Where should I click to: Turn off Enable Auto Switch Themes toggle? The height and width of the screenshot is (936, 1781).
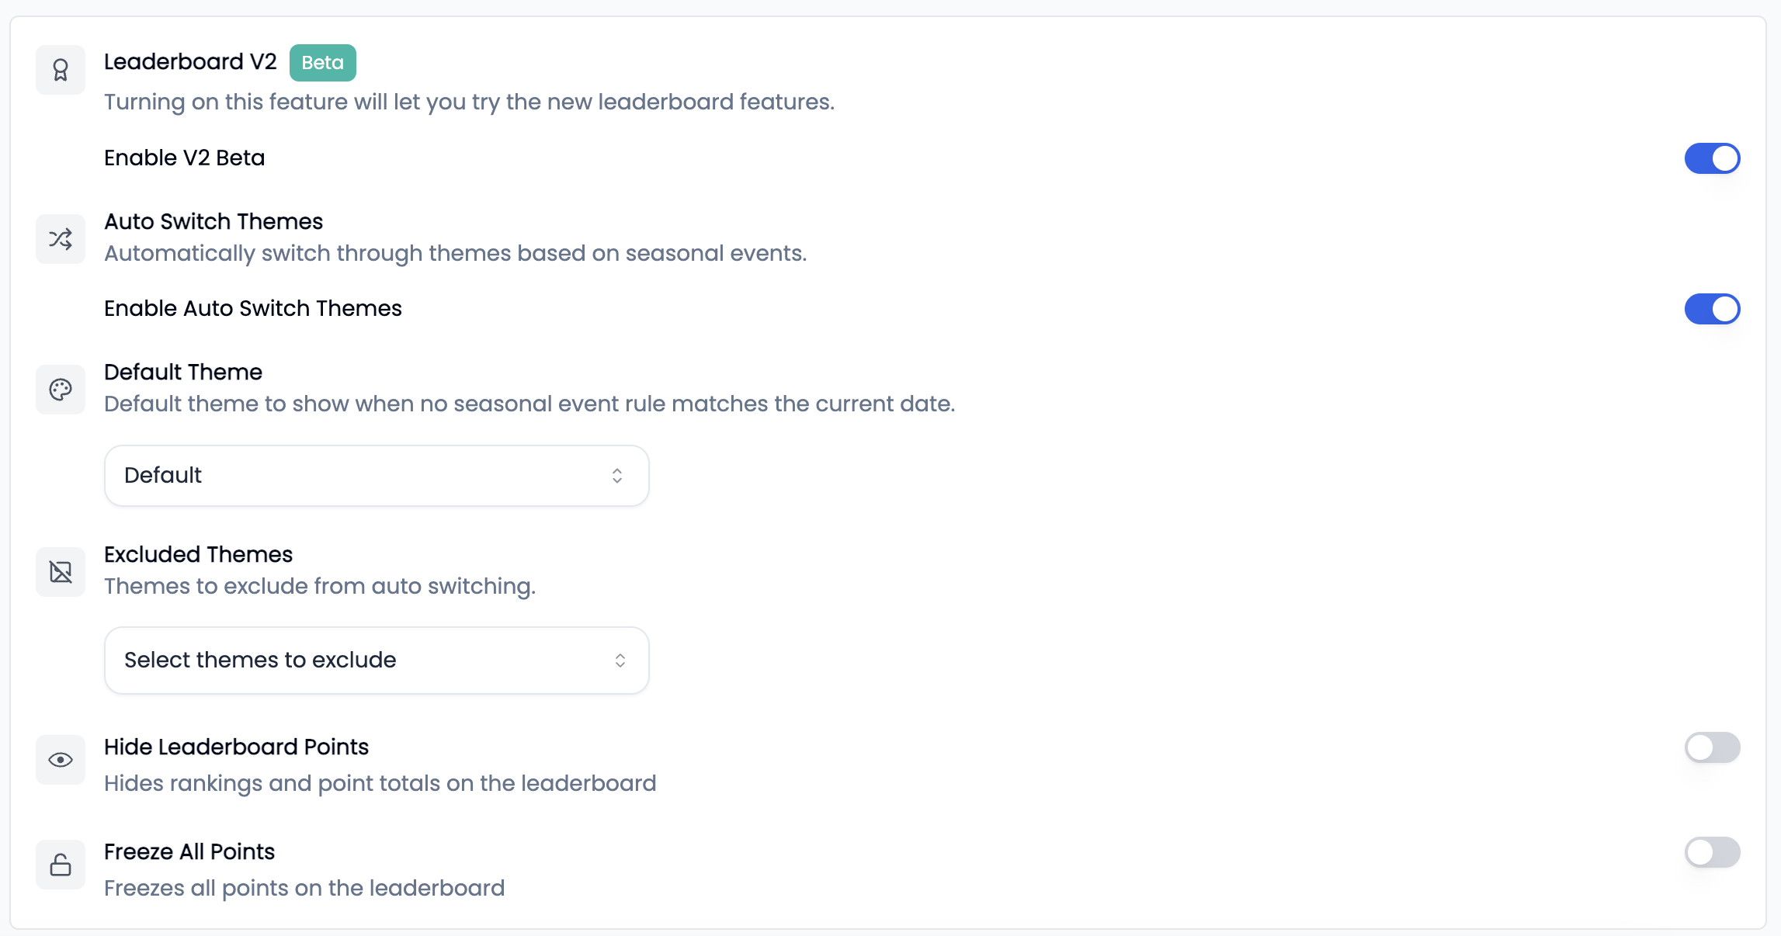(x=1712, y=309)
